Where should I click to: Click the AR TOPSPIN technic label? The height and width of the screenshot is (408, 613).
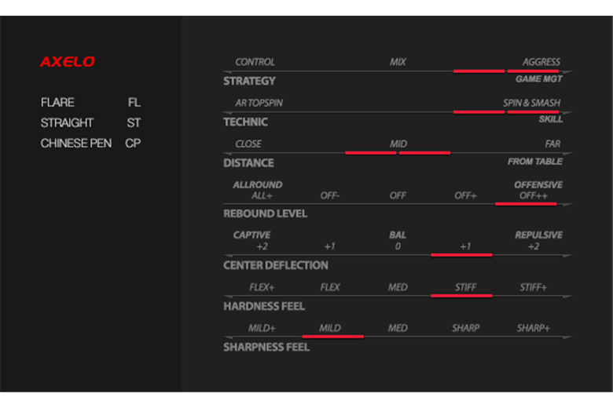[259, 103]
